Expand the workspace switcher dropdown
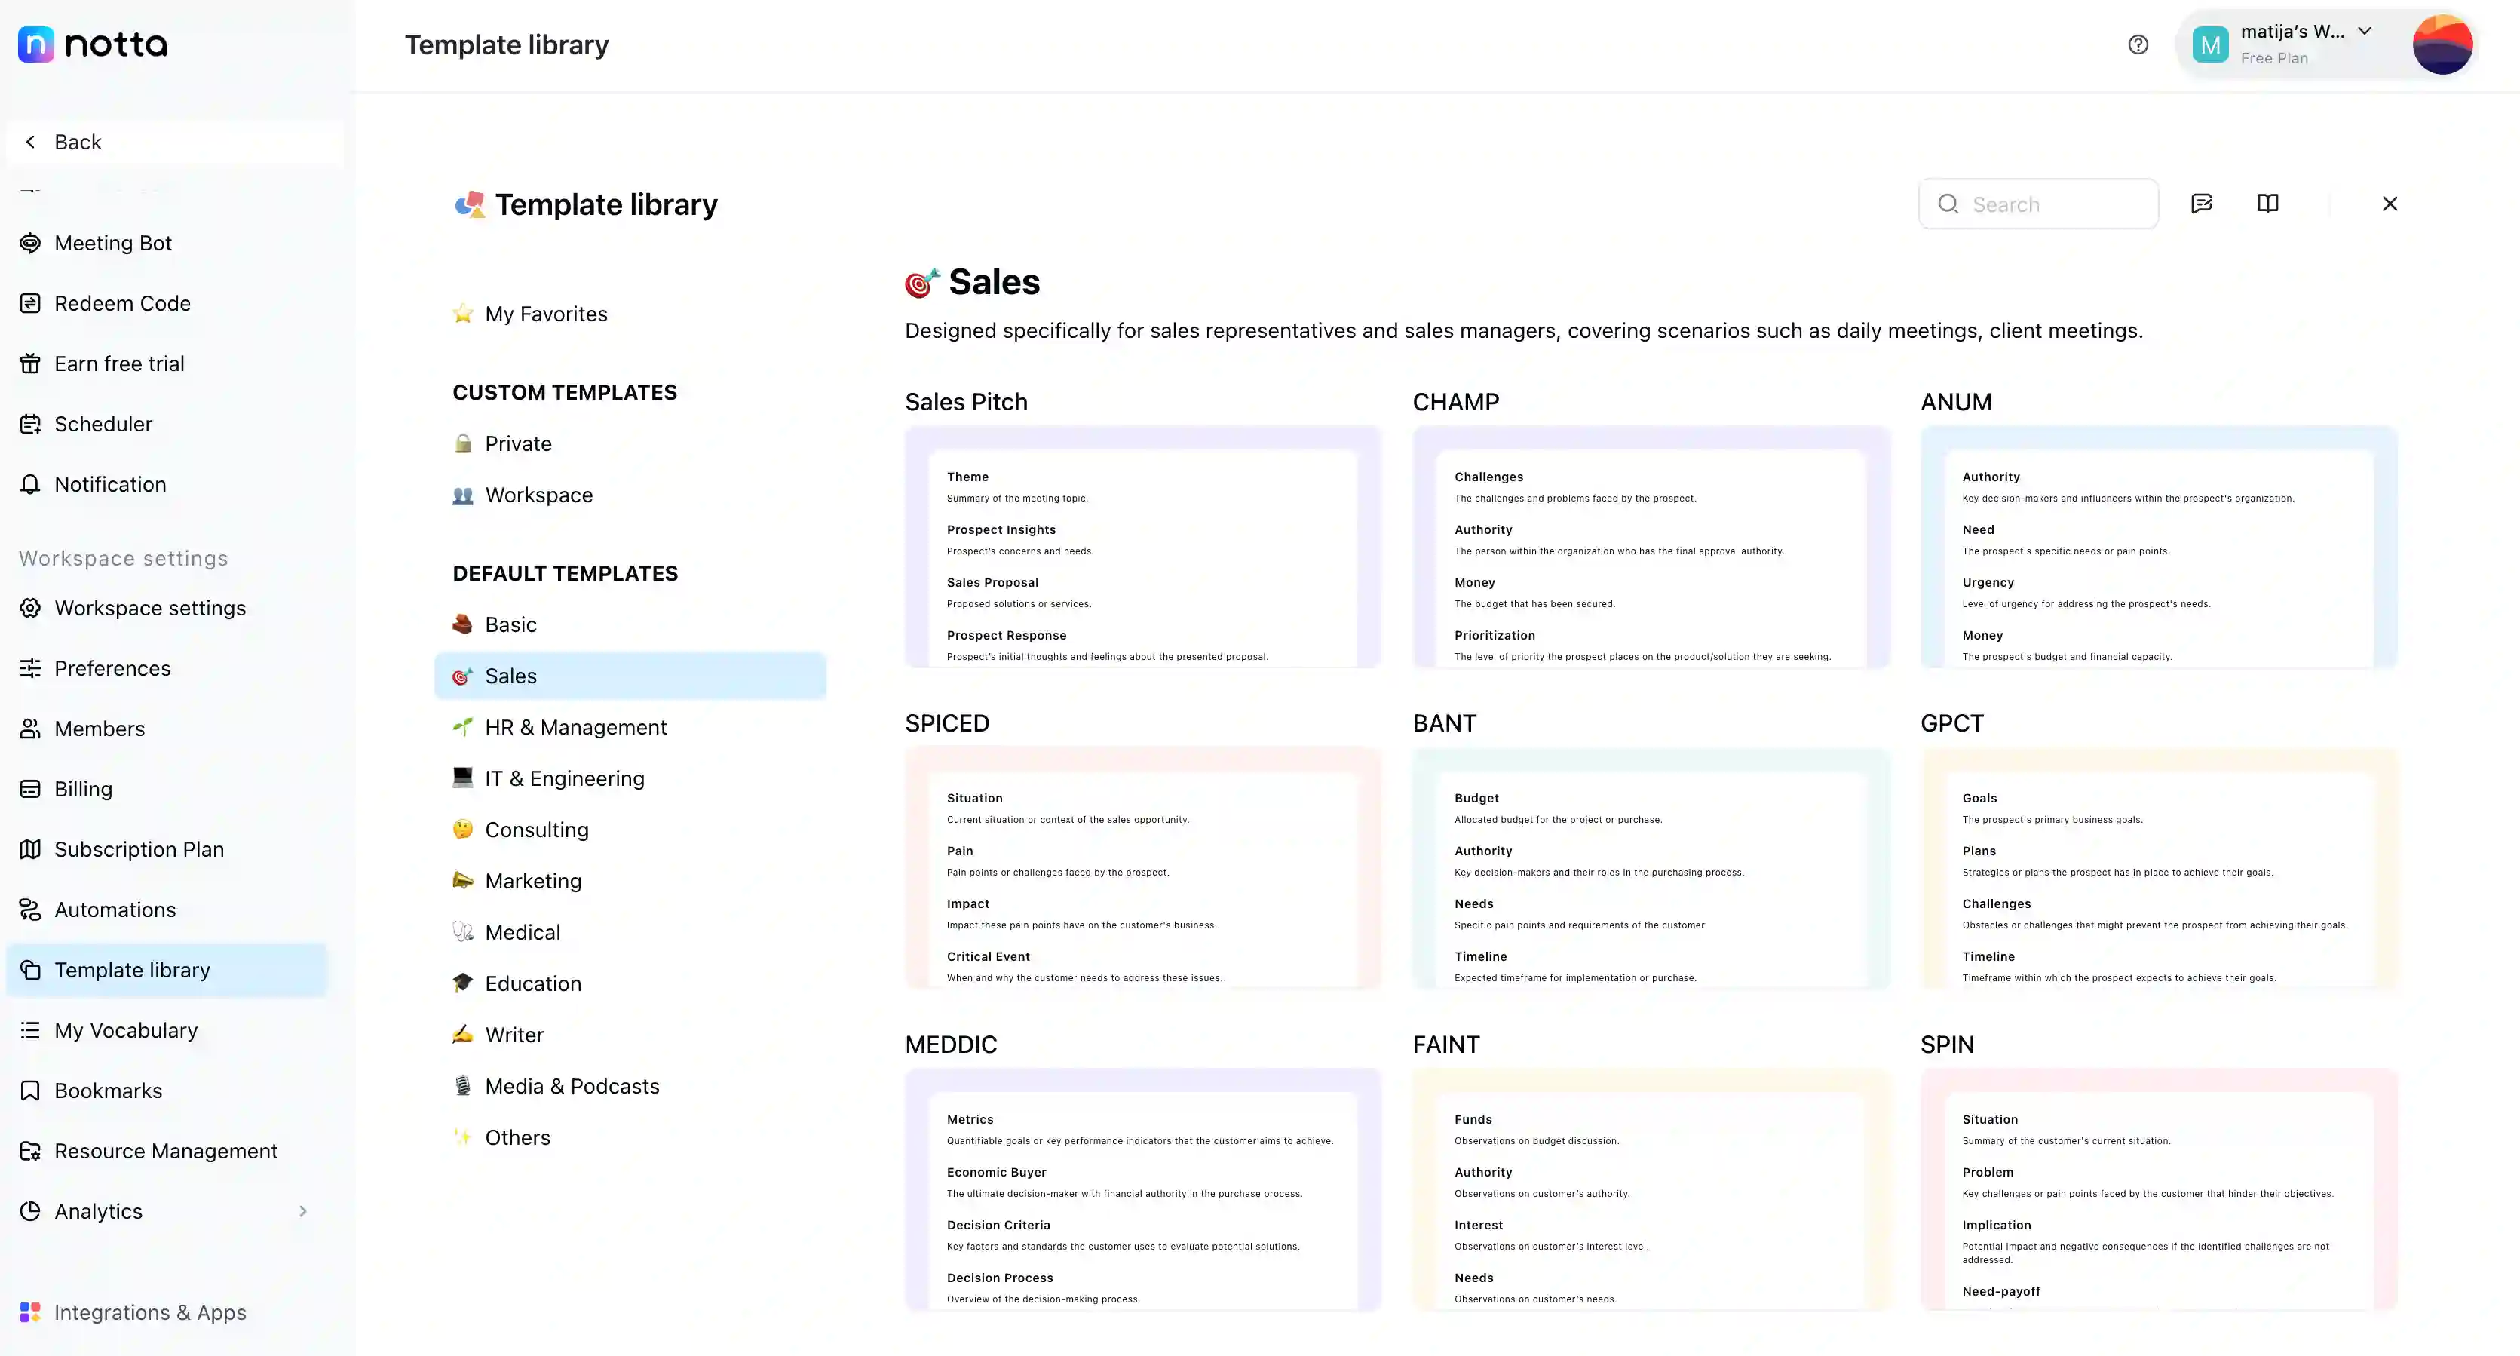Image resolution: width=2520 pixels, height=1356 pixels. (x=2365, y=32)
